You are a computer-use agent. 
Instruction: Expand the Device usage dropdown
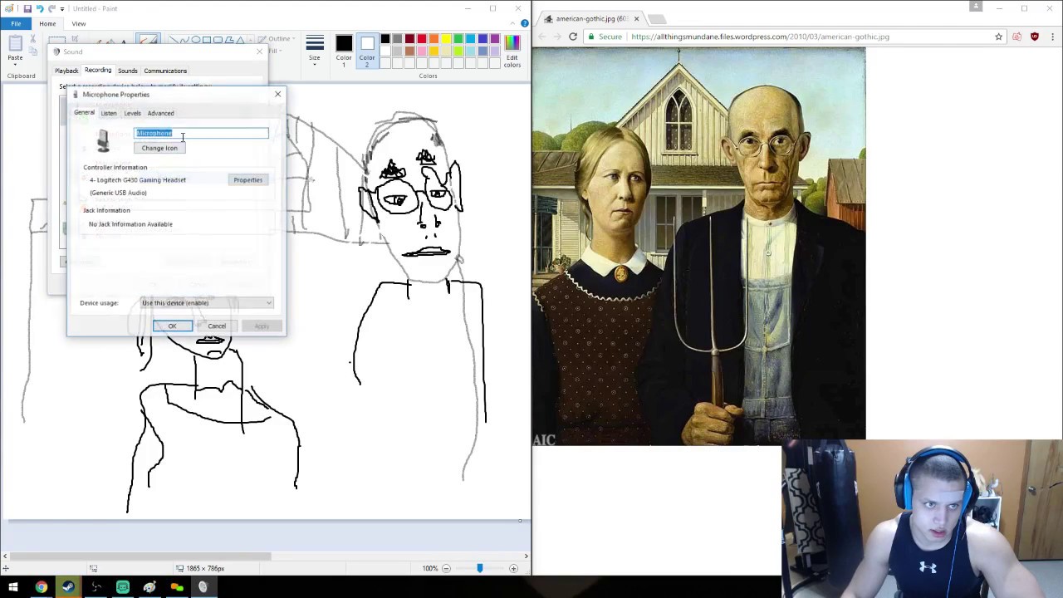(x=207, y=303)
